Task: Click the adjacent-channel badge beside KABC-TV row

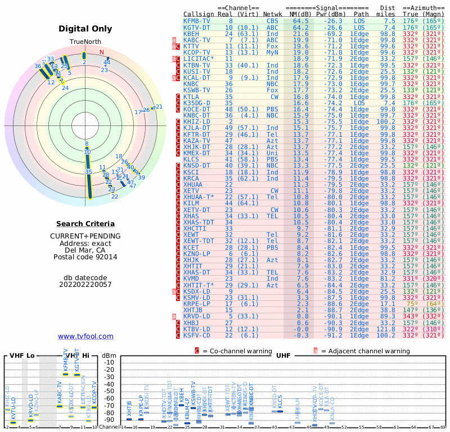Action: (x=174, y=40)
